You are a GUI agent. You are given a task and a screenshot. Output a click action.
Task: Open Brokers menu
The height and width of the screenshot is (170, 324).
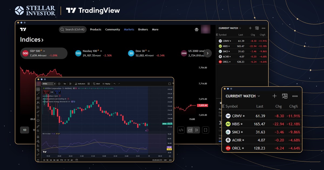pyautogui.click(x=143, y=29)
